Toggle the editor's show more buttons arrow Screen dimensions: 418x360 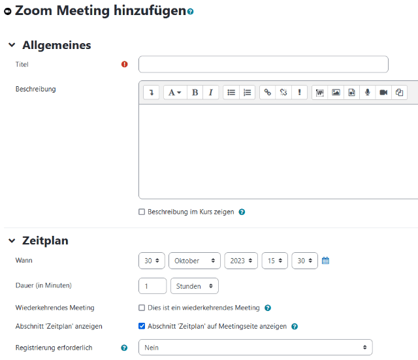point(151,93)
